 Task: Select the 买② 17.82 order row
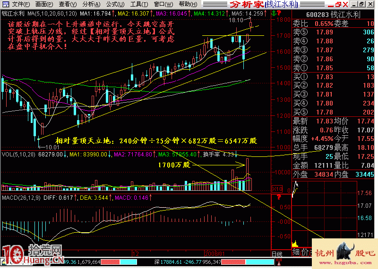tap(333, 85)
